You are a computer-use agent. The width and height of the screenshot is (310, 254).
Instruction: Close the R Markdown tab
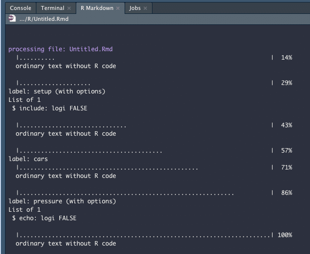coord(118,8)
